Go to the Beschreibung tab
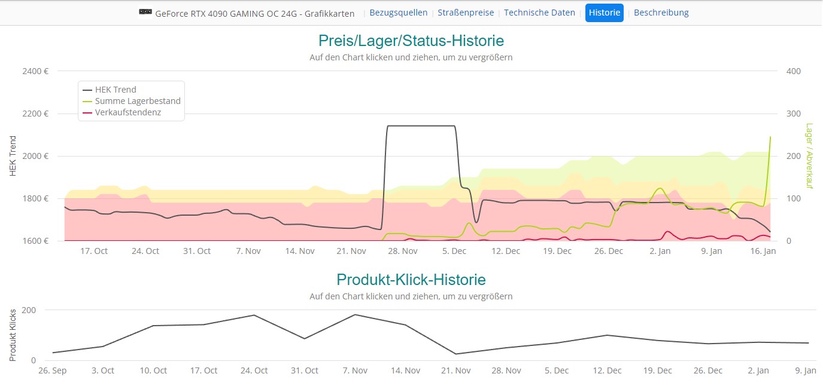The image size is (823, 386). pos(661,13)
